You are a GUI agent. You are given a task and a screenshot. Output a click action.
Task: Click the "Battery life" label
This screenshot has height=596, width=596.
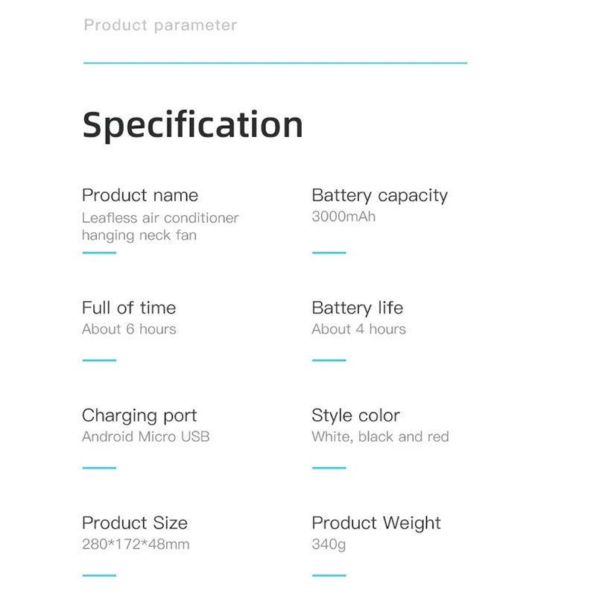[x=358, y=308]
